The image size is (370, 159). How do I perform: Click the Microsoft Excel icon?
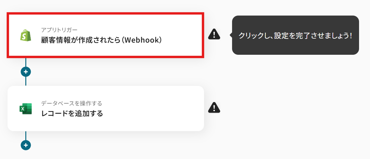pyautogui.click(x=25, y=109)
